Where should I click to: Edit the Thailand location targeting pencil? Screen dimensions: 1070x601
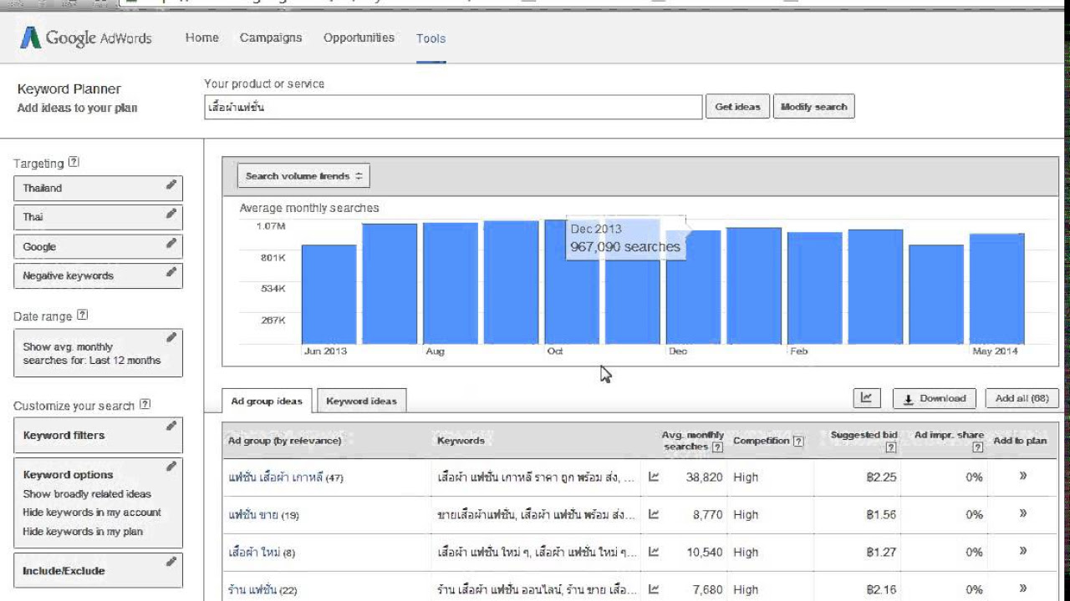[171, 184]
